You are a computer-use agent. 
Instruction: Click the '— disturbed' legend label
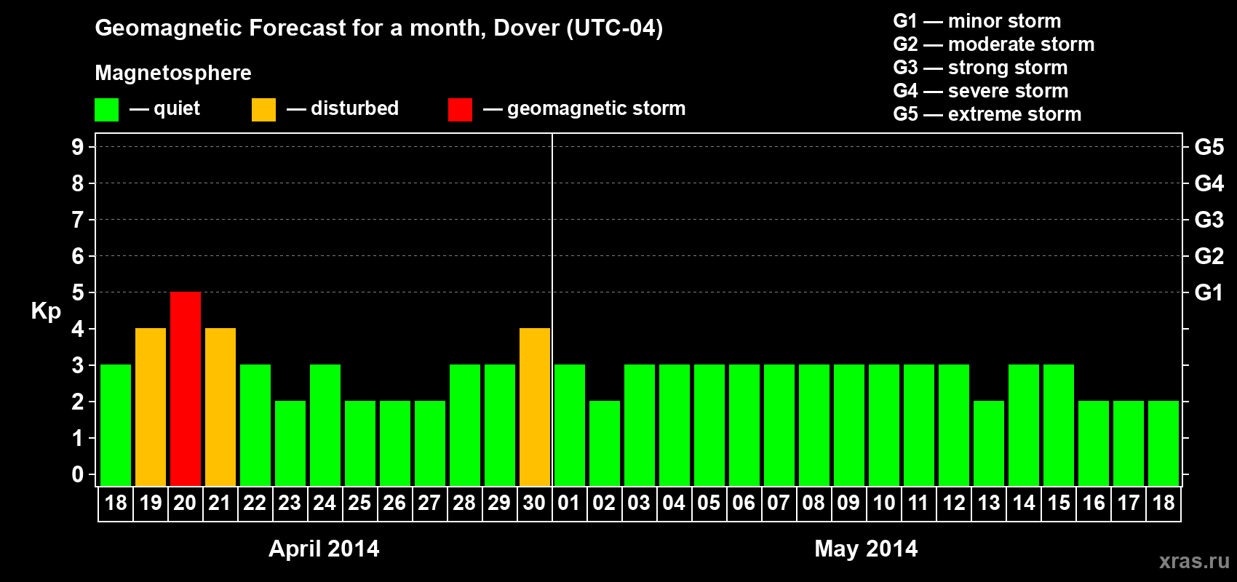coord(343,108)
